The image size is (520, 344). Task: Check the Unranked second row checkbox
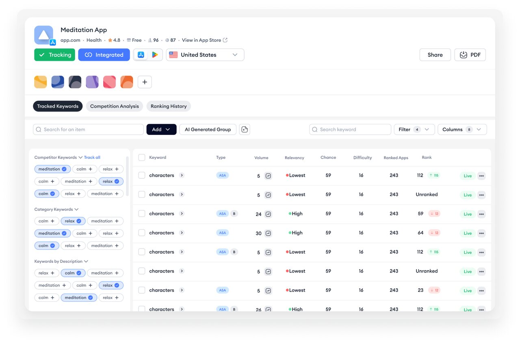coord(142,195)
